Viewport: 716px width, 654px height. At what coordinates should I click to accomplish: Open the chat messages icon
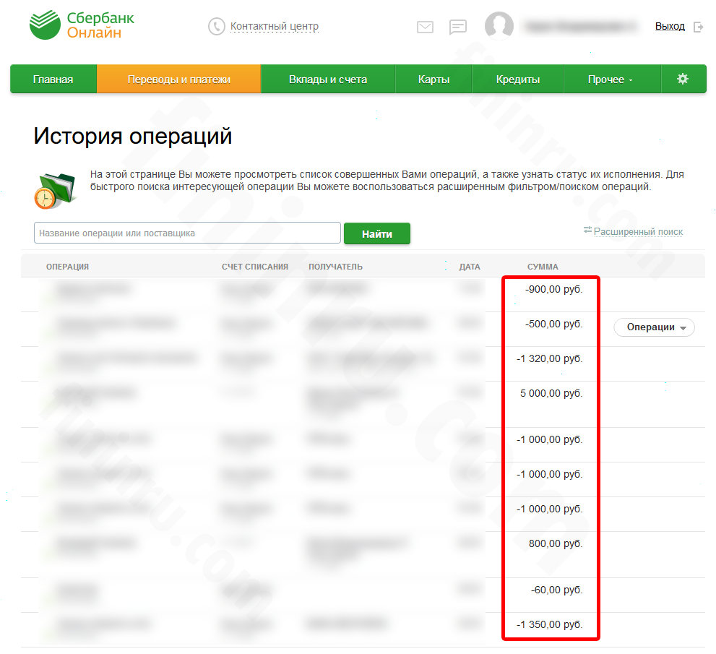tap(458, 27)
